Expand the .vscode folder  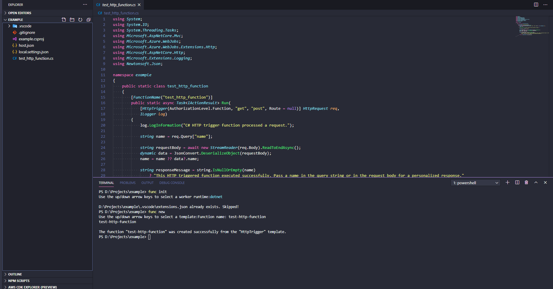click(x=9, y=26)
